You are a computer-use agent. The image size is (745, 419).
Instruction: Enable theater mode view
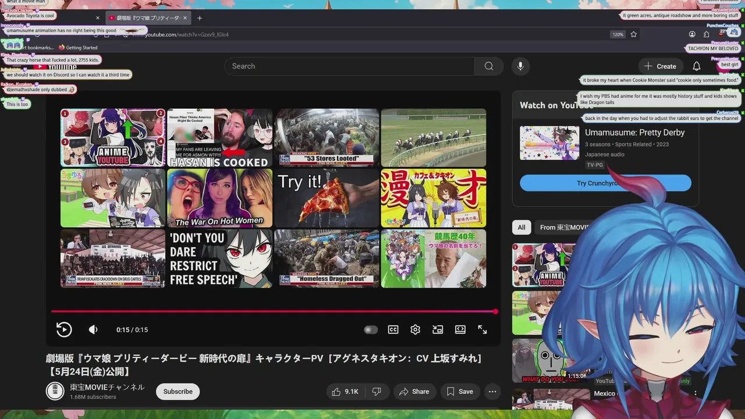(460, 329)
